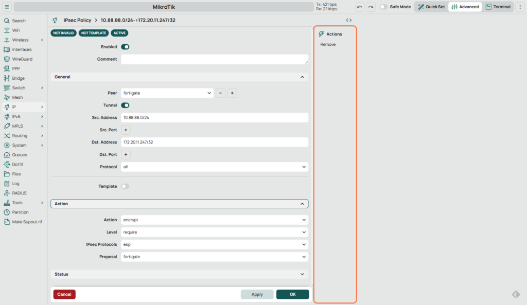Open the hamburger menu icon
The height and width of the screenshot is (305, 527).
pyautogui.click(x=7, y=7)
